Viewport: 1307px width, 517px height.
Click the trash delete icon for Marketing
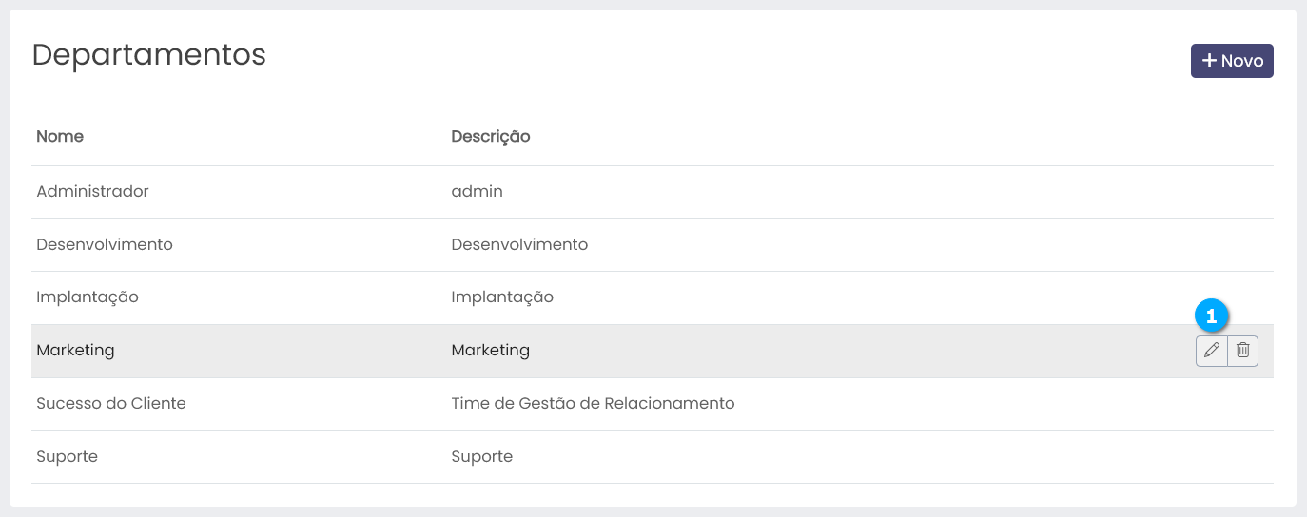(1242, 351)
